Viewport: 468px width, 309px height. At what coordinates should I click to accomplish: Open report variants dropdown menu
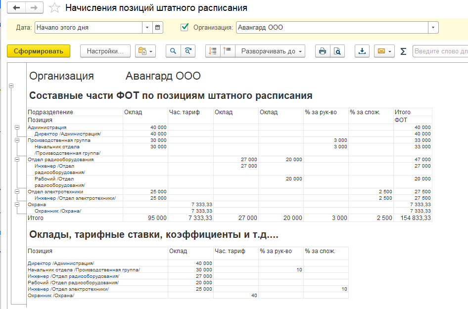[145, 51]
